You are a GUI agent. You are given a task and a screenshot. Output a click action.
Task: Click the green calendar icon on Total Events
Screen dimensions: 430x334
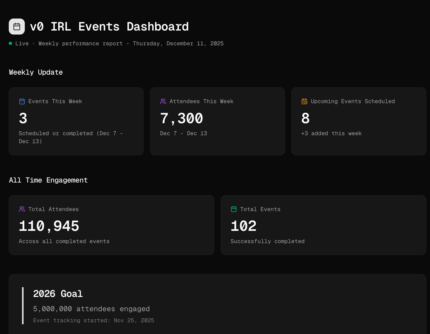234,209
